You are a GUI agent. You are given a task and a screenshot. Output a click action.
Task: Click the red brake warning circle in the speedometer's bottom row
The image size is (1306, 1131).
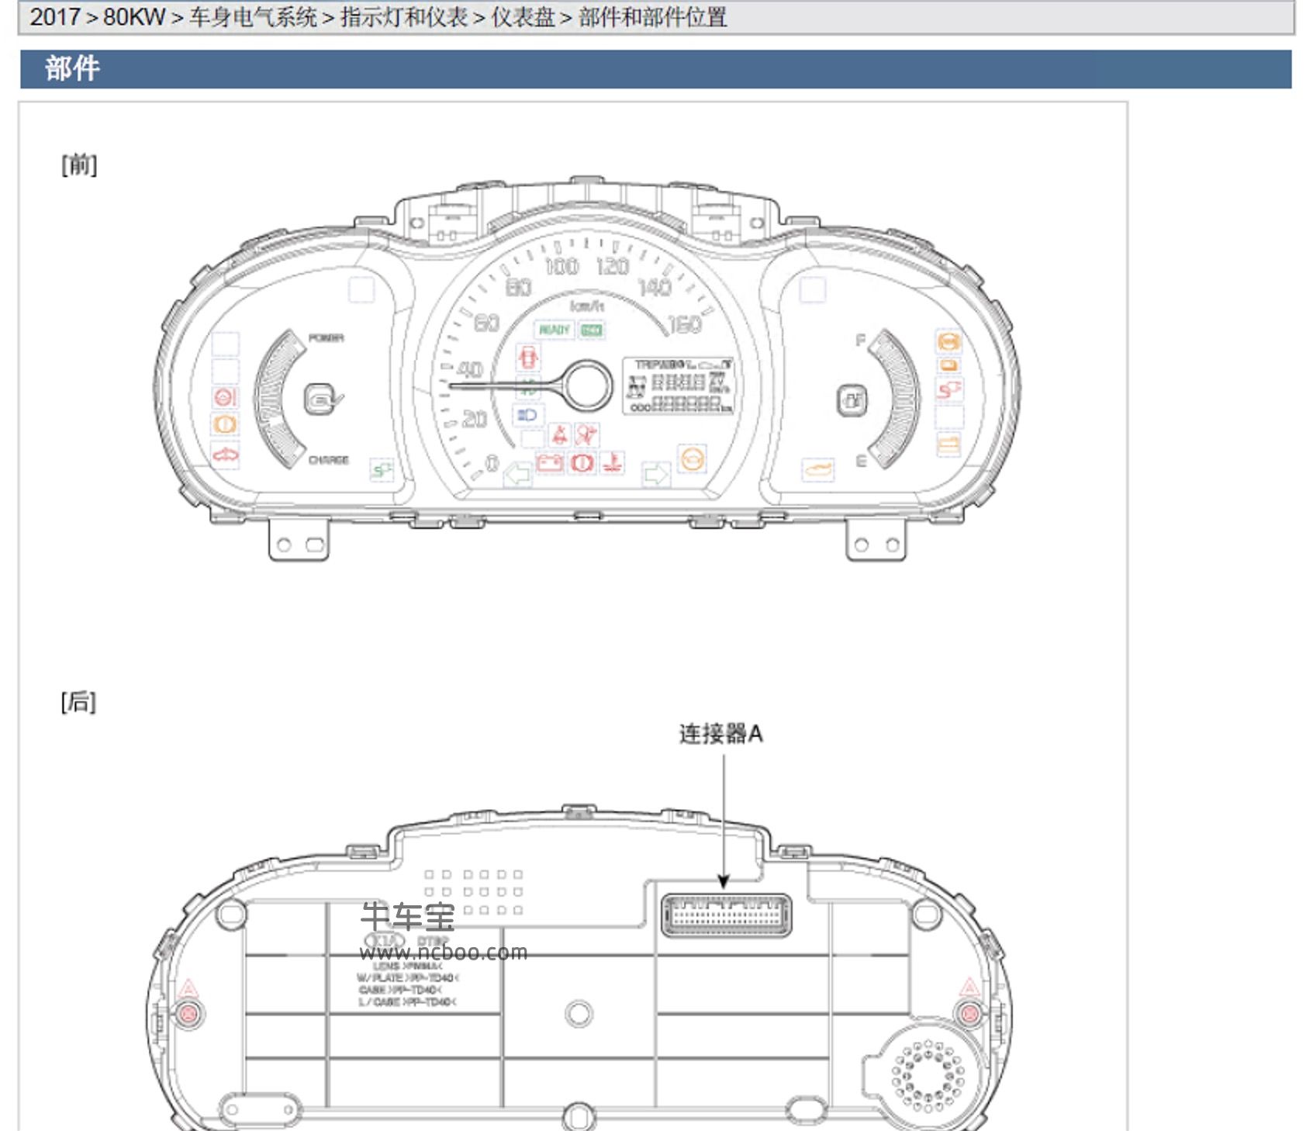click(582, 463)
